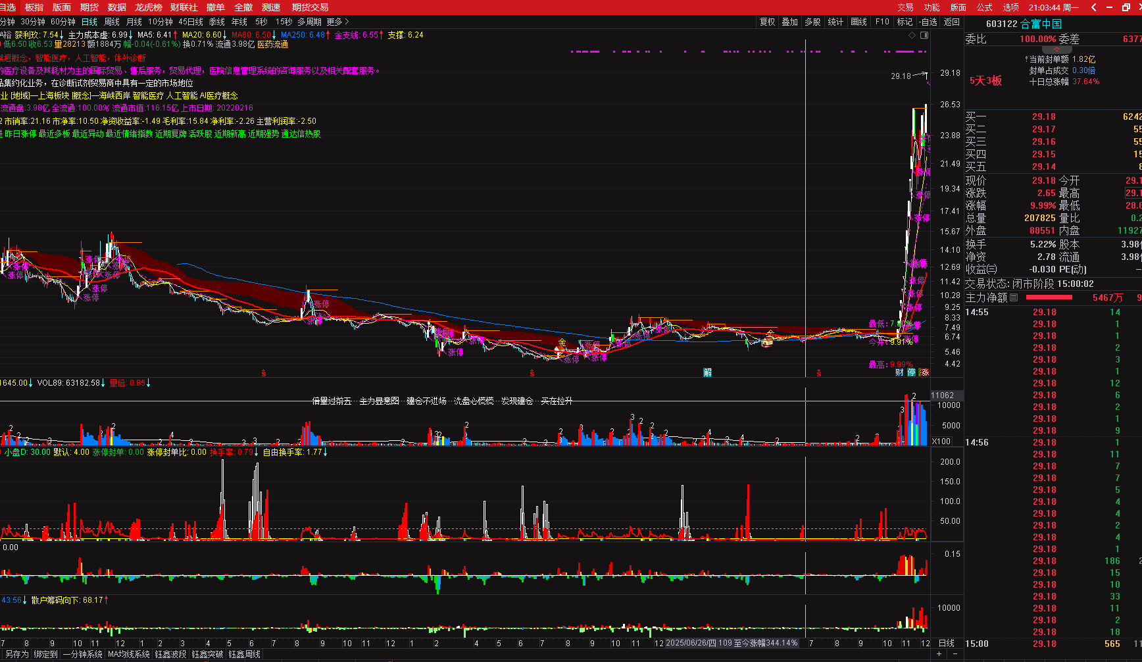Open the F10 company info button

click(882, 22)
